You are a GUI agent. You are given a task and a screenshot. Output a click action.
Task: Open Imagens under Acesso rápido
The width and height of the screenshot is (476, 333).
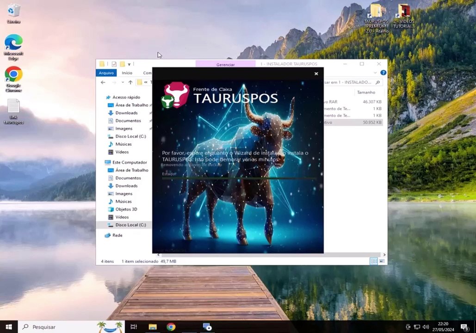124,129
